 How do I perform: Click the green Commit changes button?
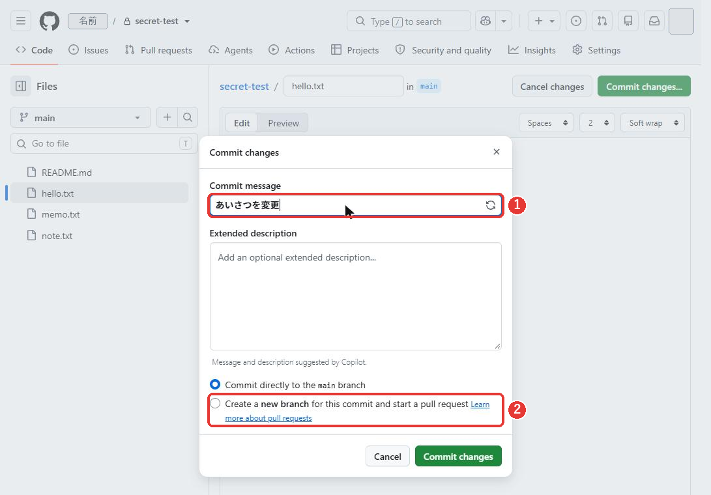click(458, 456)
